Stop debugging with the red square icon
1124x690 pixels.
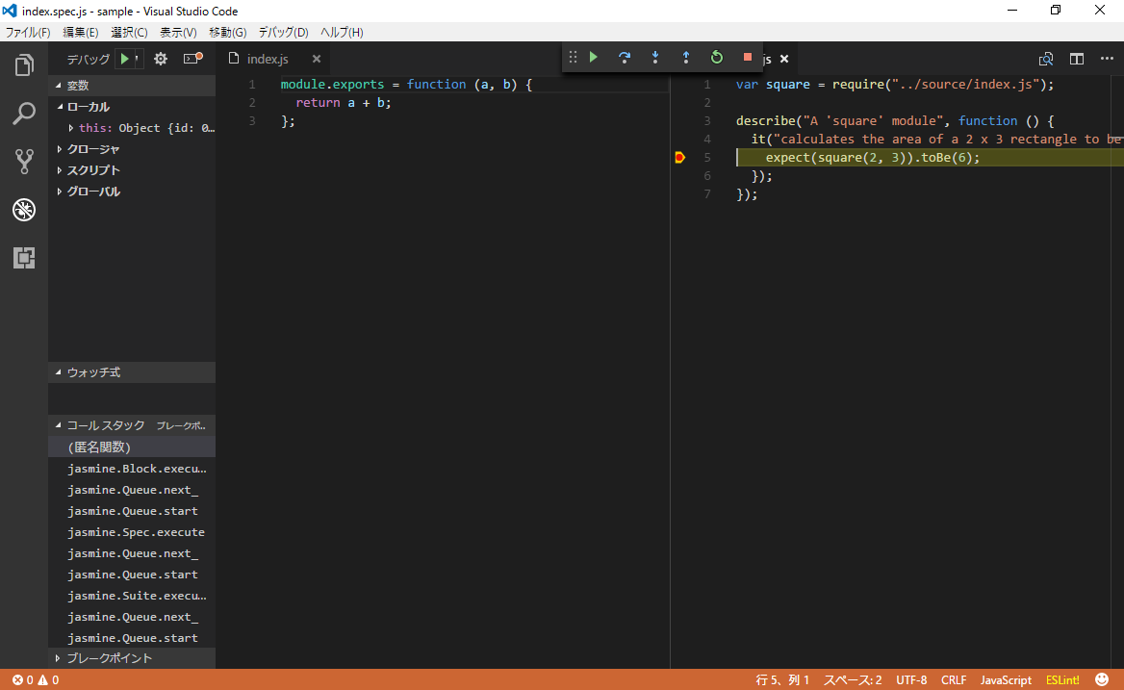point(747,57)
